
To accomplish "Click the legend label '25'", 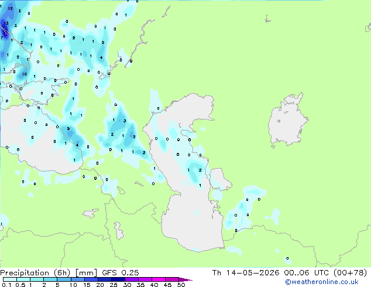I will click(114, 285).
